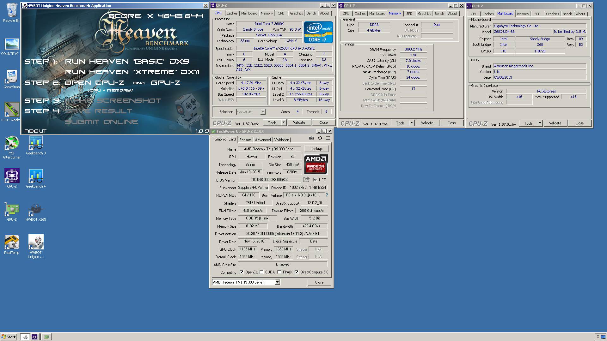
Task: Launch the CPU-Tweaker desktop shortcut
Action: (x=12, y=112)
